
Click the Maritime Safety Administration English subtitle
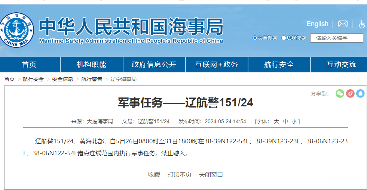[131, 41]
